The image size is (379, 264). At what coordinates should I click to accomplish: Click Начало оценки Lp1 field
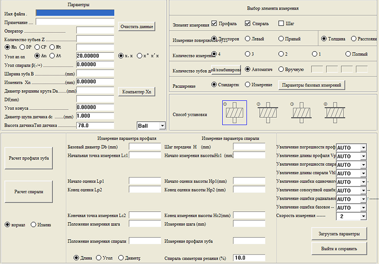(x=145, y=181)
